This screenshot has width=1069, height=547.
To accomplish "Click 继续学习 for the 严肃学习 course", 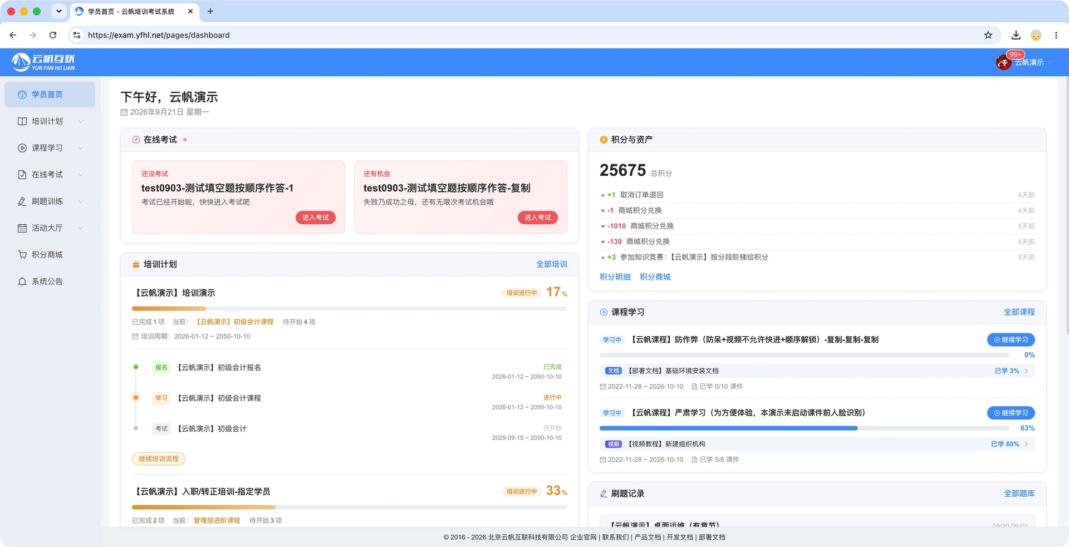I will tap(1011, 413).
